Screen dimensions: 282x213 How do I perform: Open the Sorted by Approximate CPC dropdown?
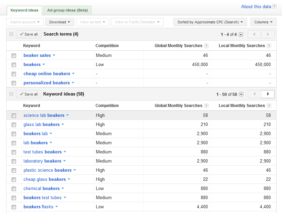click(x=210, y=22)
